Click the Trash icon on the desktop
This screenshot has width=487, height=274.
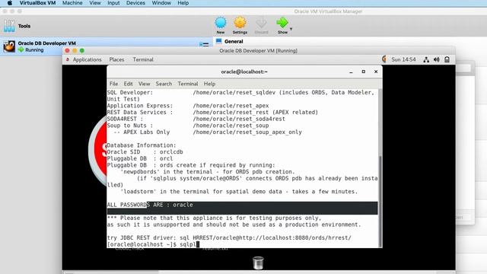tap(258, 263)
